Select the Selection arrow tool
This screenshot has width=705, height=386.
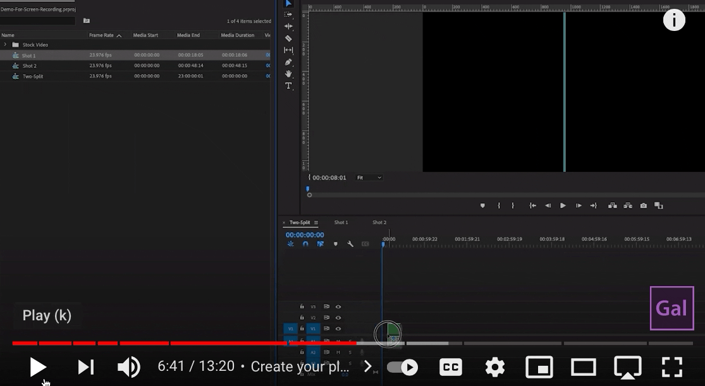(289, 4)
